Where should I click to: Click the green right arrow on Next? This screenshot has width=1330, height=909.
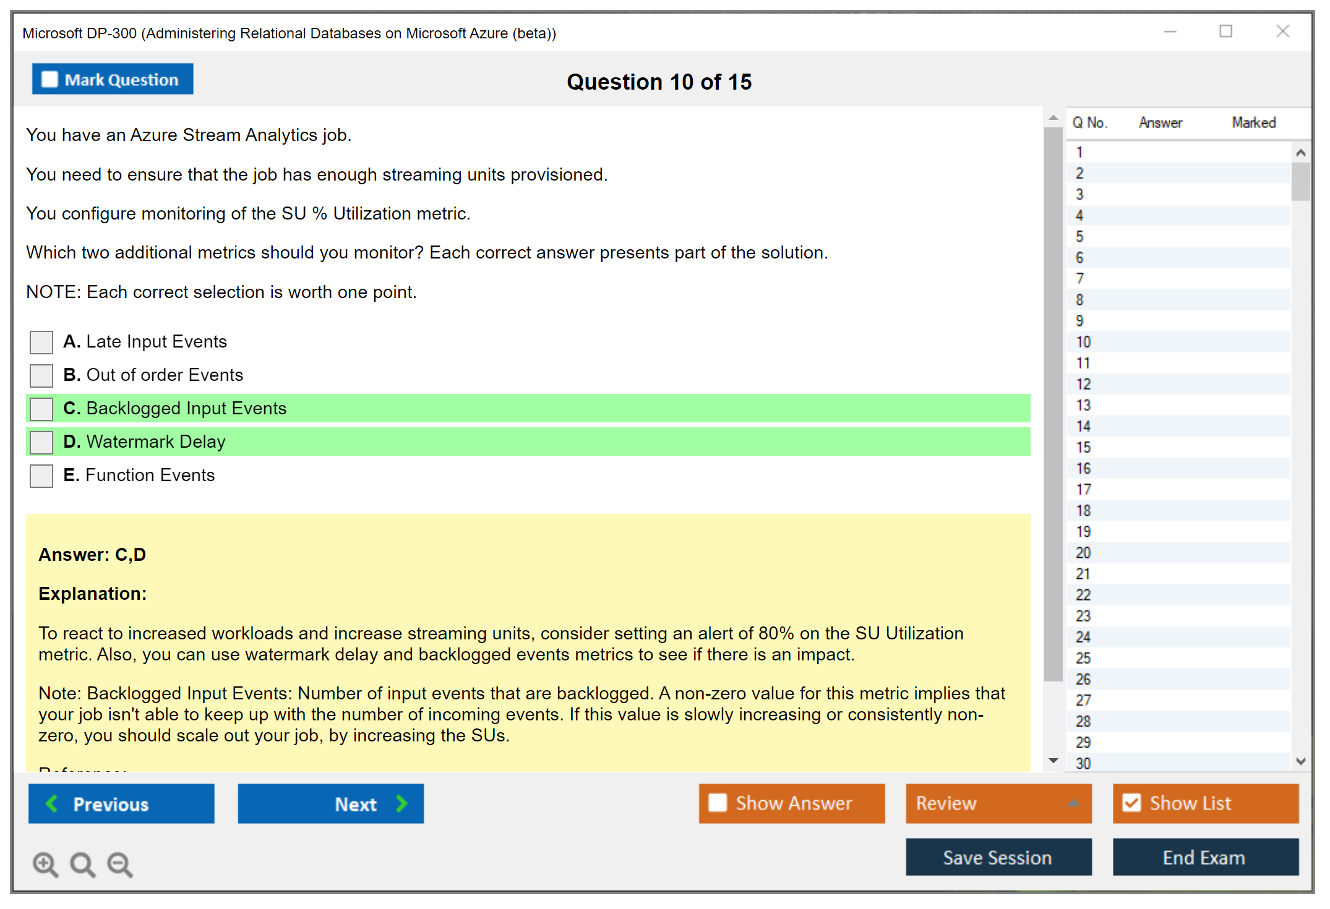pyautogui.click(x=401, y=803)
